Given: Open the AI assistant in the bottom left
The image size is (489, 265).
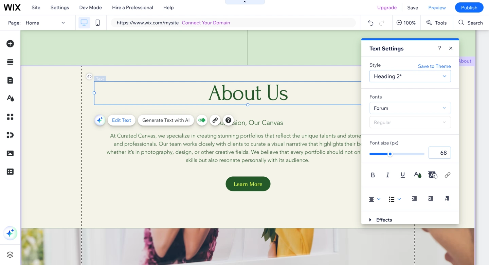Looking at the screenshot, I should pos(10,233).
